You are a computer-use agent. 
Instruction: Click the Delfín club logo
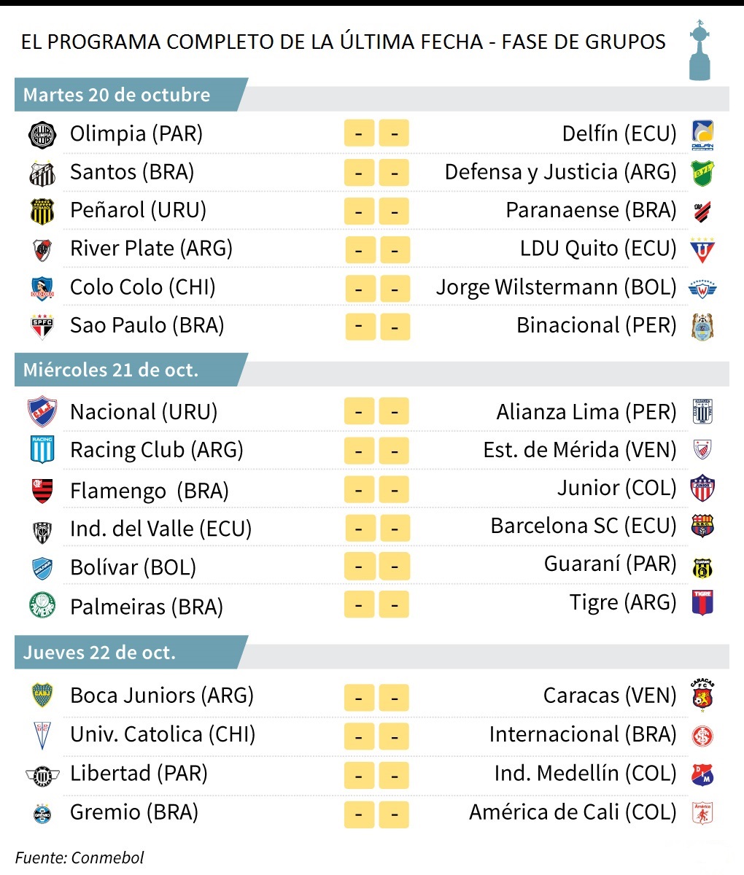[x=702, y=135]
